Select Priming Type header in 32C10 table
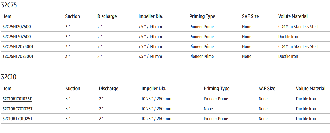330x133 pixels. tap(217, 89)
